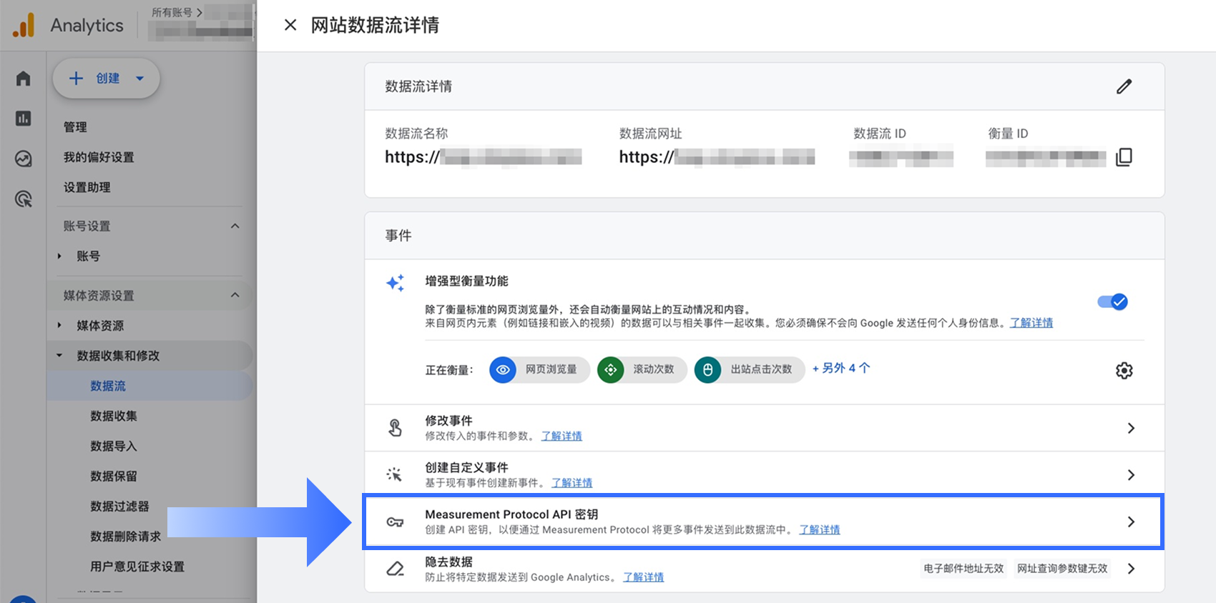Open 了解详情 link under 创建自定义事件
Viewport: 1216px width, 603px height.
pos(572,483)
